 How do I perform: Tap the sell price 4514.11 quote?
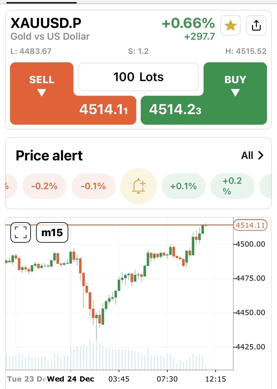(x=103, y=110)
